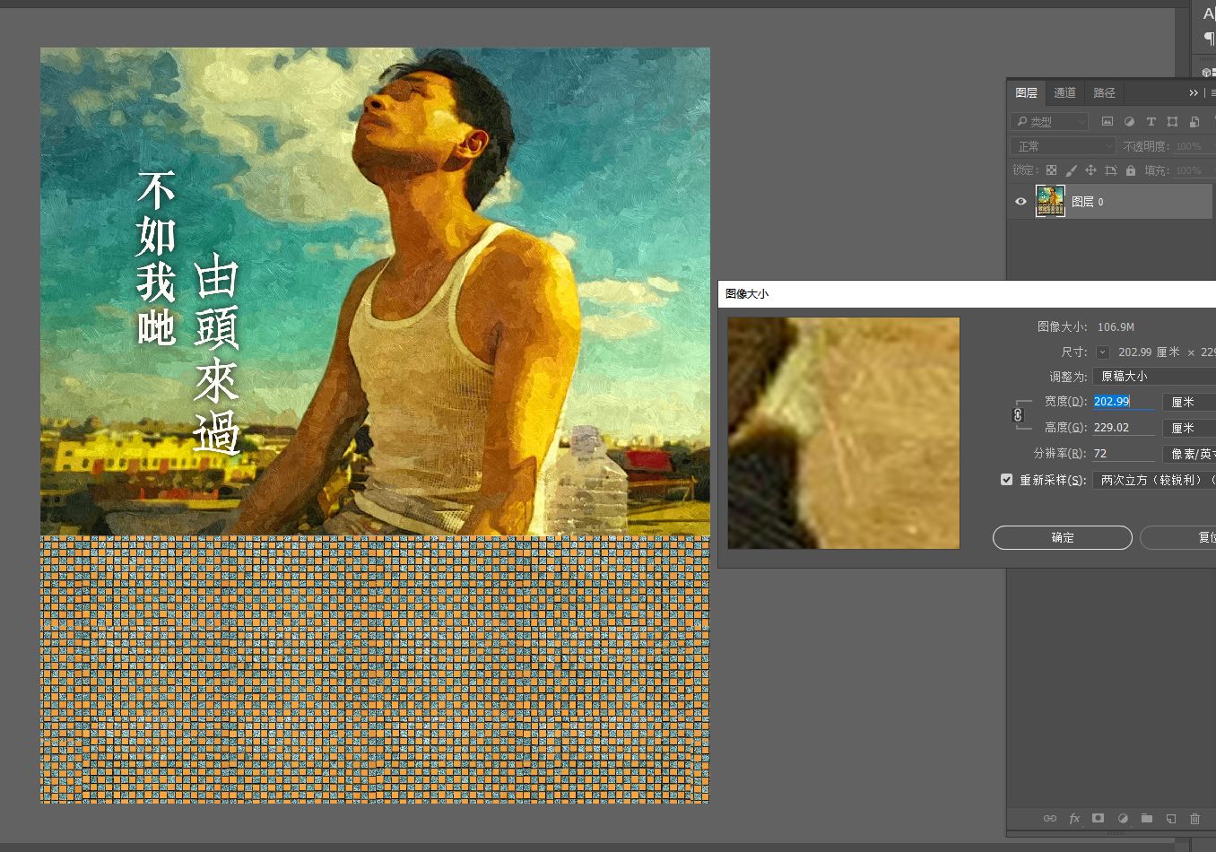Add a layer mask via mask icon
This screenshot has height=852, width=1216.
(1098, 818)
